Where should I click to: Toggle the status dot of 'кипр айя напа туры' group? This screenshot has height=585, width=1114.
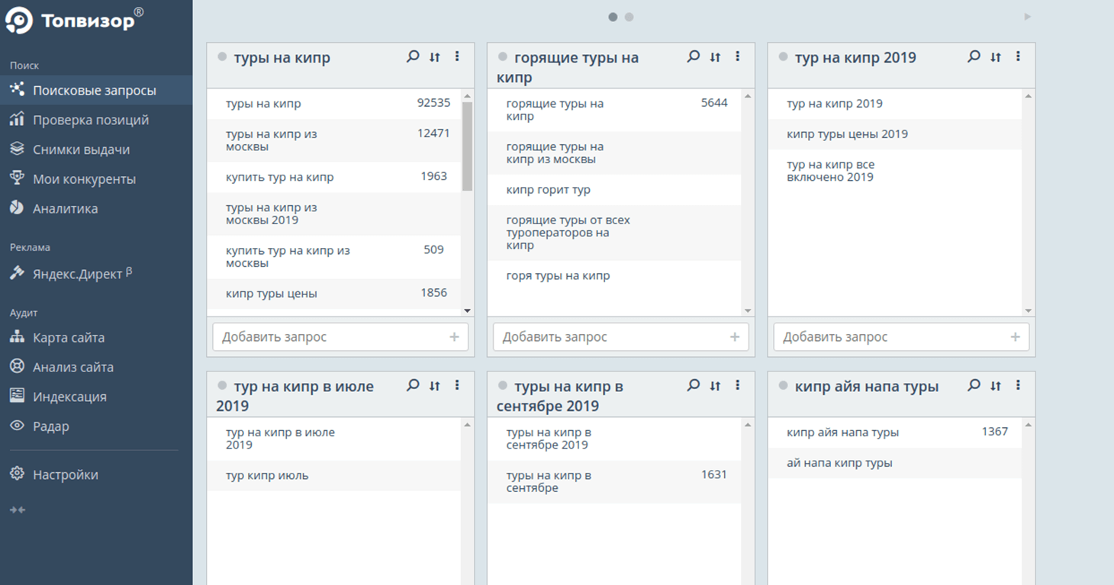tap(783, 386)
